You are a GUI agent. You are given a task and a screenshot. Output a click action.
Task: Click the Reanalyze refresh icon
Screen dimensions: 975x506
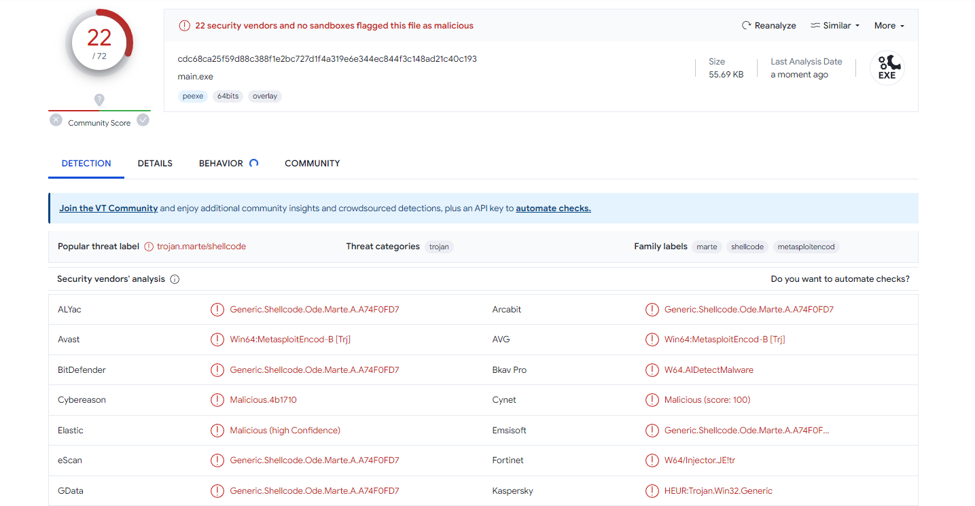746,26
